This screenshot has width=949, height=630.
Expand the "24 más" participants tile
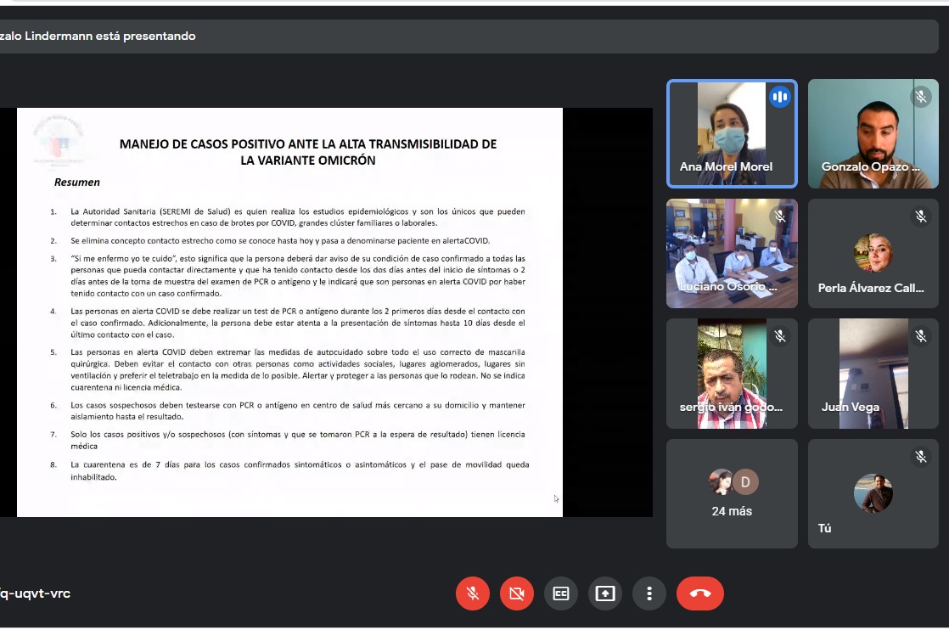click(x=732, y=493)
